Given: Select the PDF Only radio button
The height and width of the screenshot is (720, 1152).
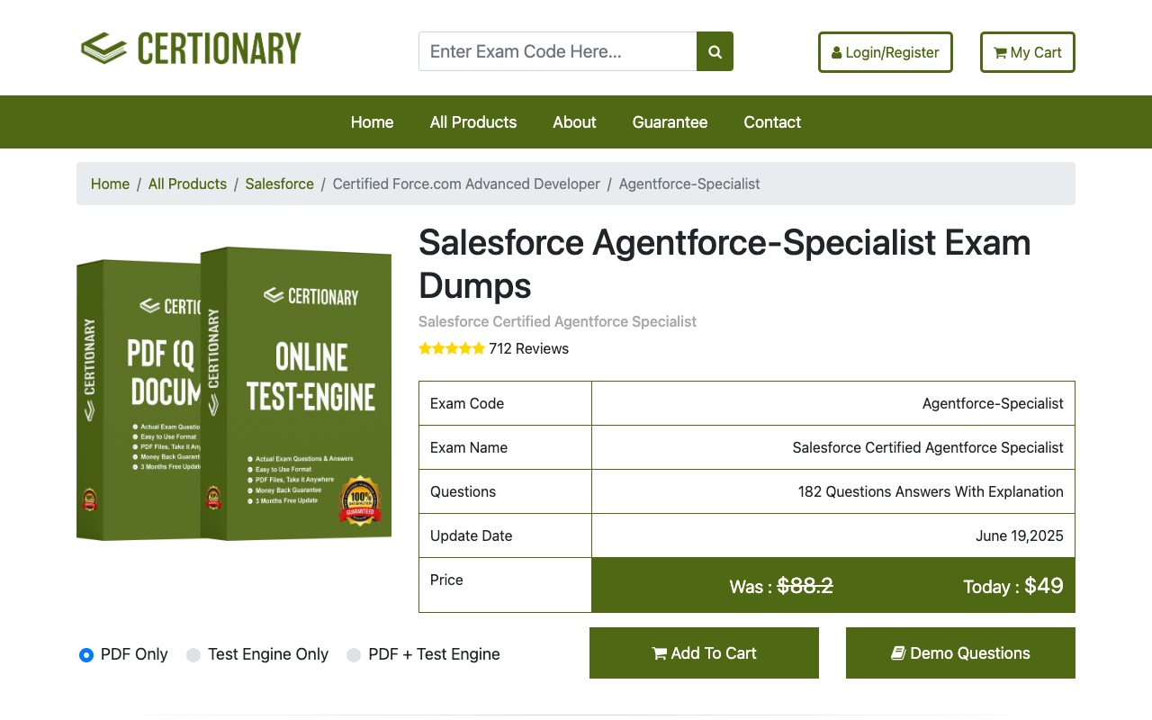Looking at the screenshot, I should tap(86, 655).
